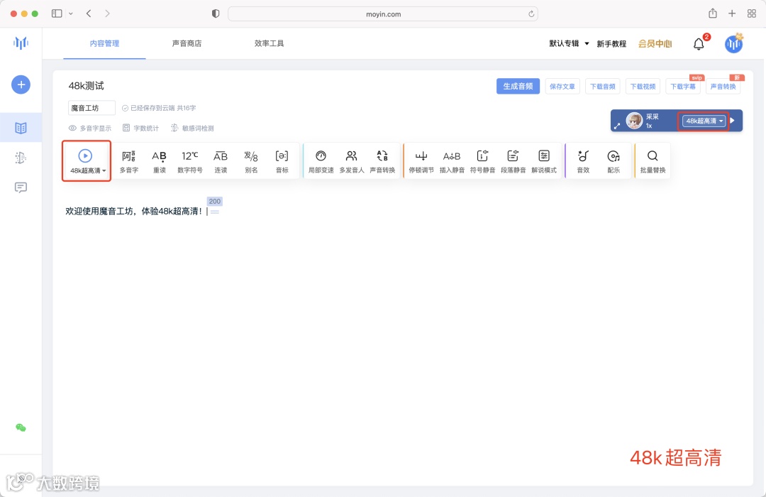
Task: Toggle 解说模式 narration mode
Action: (x=544, y=160)
